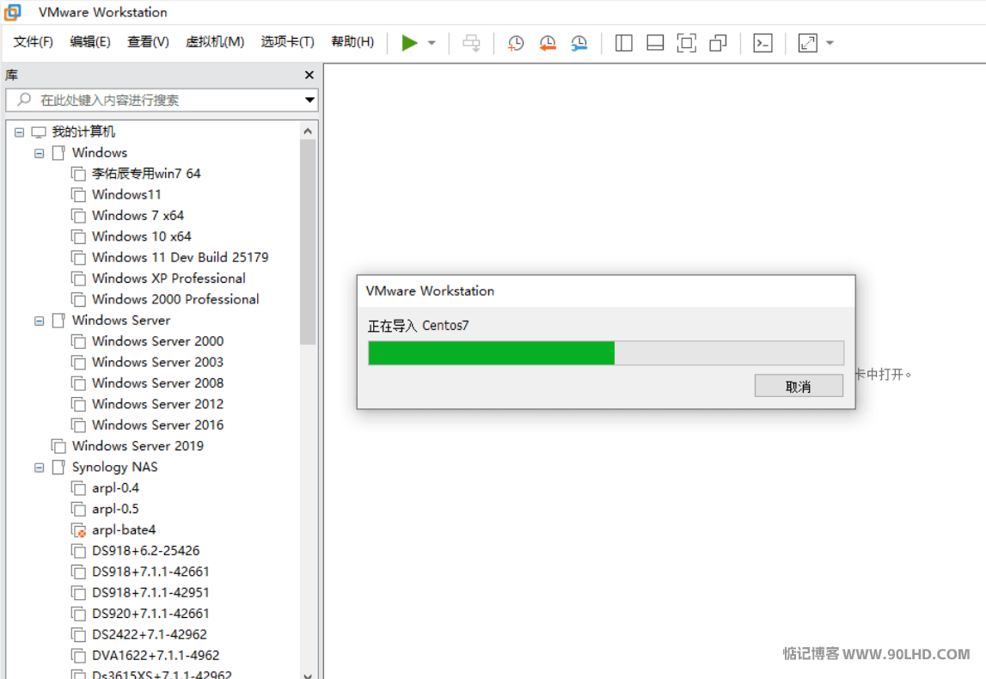The image size is (986, 679).
Task: Collapse the Synology NAS folder node
Action: [x=39, y=467]
